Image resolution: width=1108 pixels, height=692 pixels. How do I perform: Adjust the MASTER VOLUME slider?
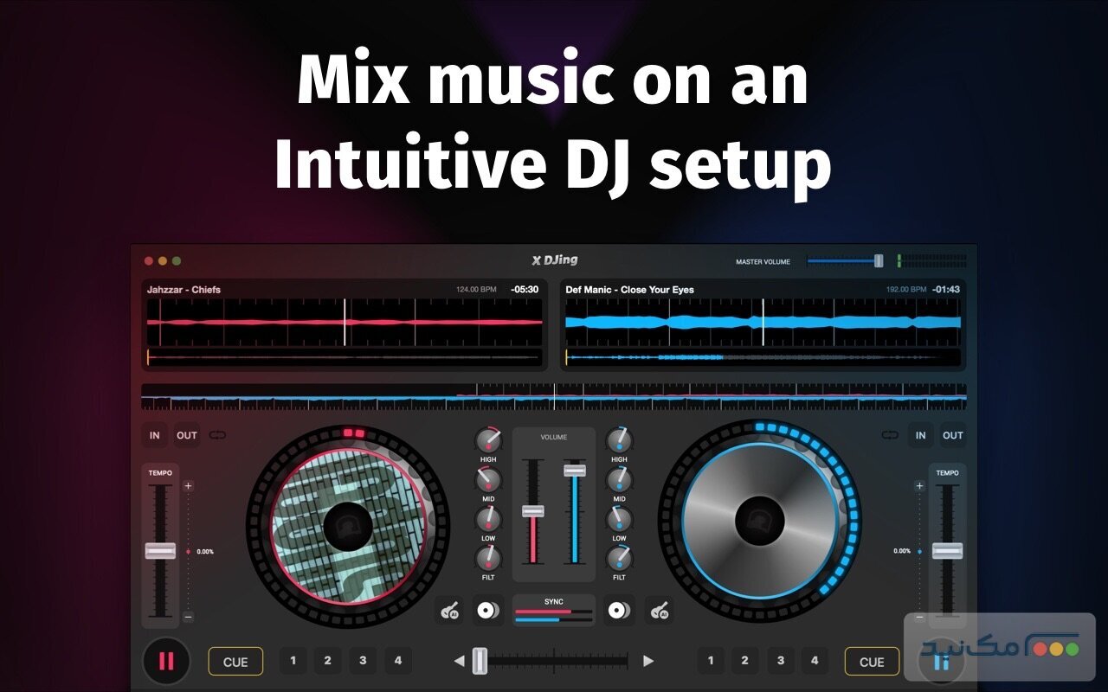pos(878,259)
